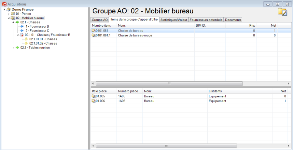
Task: Switch to the Statistiques/Valeur tab
Action: tap(174, 20)
